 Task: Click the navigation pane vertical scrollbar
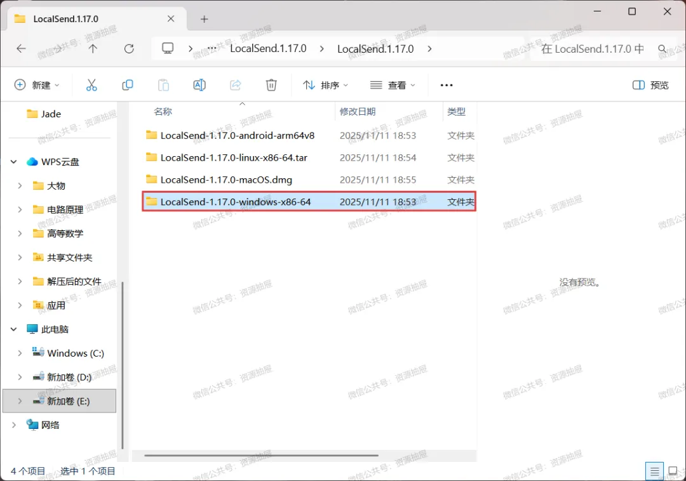point(123,366)
